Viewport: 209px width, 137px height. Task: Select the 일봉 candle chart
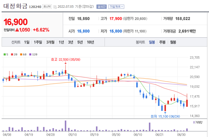[x=152, y=42]
